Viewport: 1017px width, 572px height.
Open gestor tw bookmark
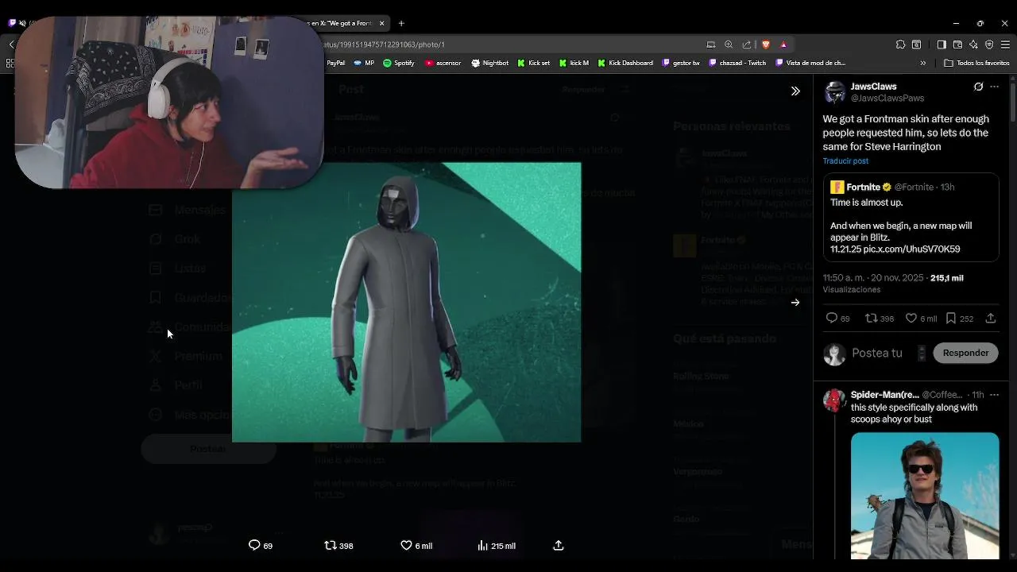[680, 63]
